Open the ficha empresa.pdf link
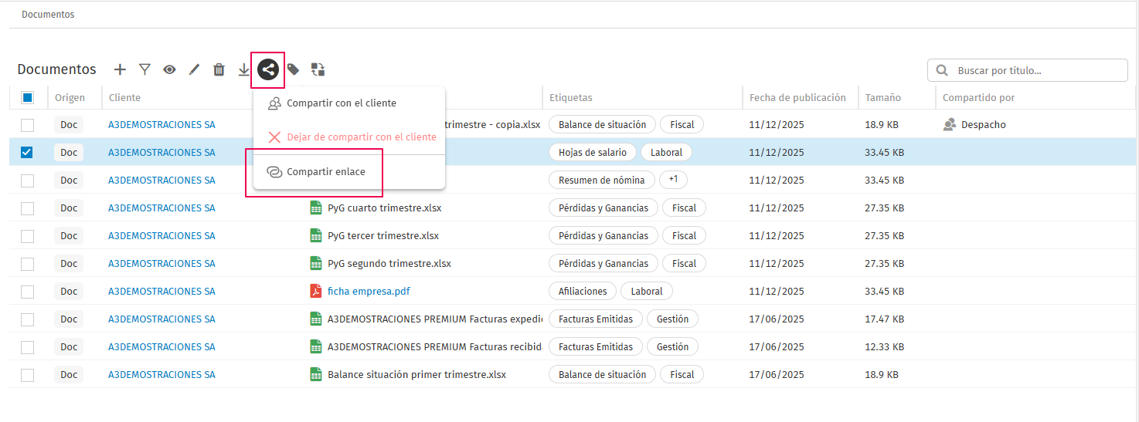 pyautogui.click(x=369, y=291)
